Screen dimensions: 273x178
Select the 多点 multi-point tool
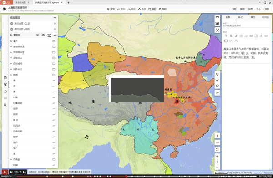tap(142, 9)
